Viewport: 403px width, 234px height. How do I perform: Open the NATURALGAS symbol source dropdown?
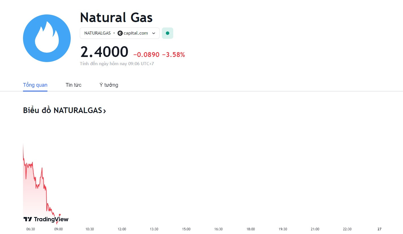120,33
